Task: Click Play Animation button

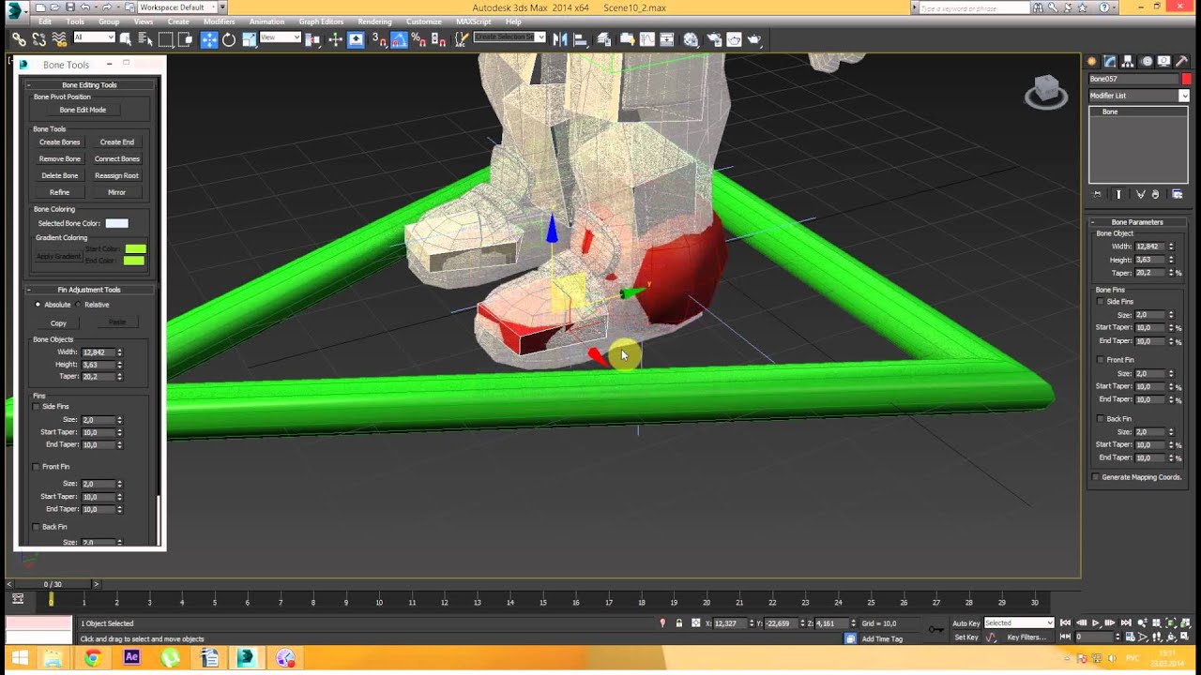Action: tap(1095, 622)
